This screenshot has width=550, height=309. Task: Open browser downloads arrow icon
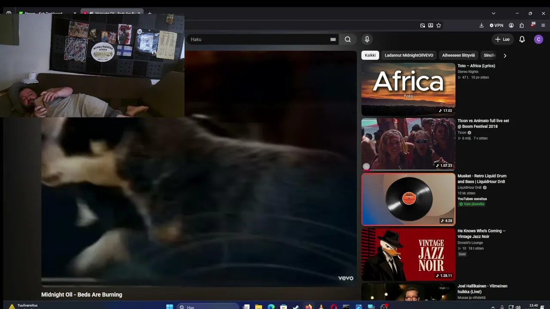pos(481,25)
